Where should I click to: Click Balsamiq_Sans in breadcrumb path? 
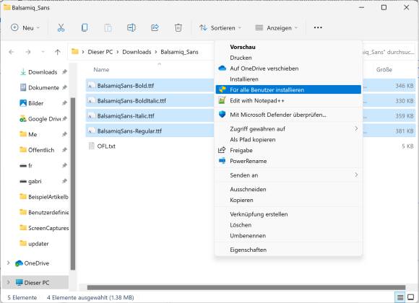[179, 52]
